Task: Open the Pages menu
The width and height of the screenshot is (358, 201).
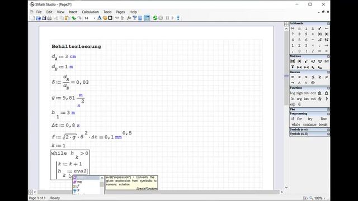Action: (x=120, y=12)
